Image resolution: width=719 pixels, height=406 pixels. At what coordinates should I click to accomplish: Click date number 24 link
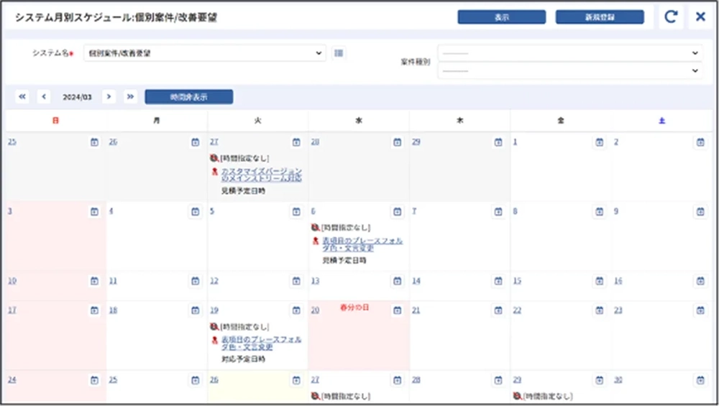[12, 380]
